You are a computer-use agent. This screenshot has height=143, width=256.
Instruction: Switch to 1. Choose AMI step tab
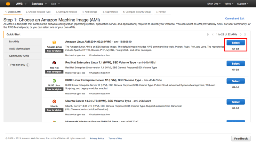click(x=13, y=12)
